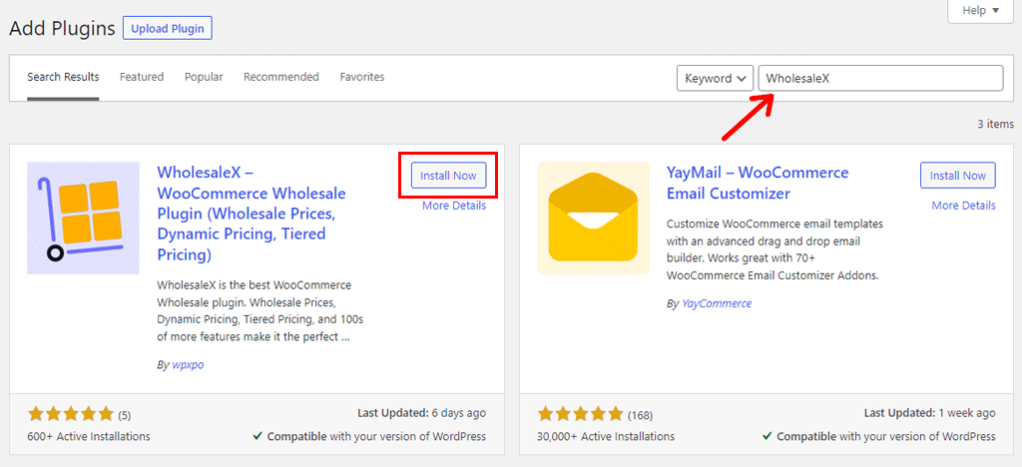
Task: Click the Upload Plugin button
Action: point(168,29)
